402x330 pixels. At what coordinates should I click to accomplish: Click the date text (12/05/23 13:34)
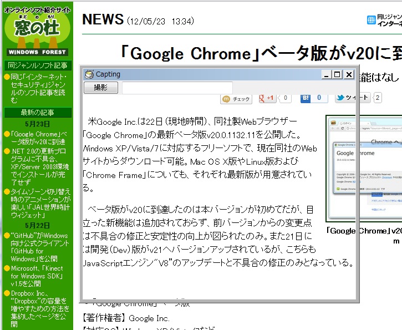point(160,21)
